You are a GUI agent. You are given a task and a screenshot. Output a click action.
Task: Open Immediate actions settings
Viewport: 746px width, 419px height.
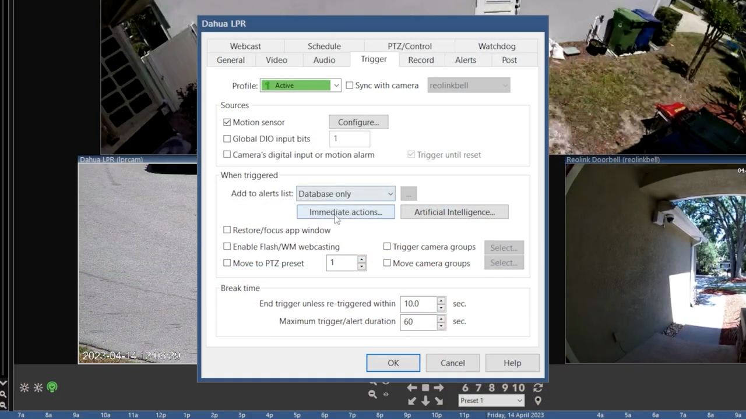point(346,212)
